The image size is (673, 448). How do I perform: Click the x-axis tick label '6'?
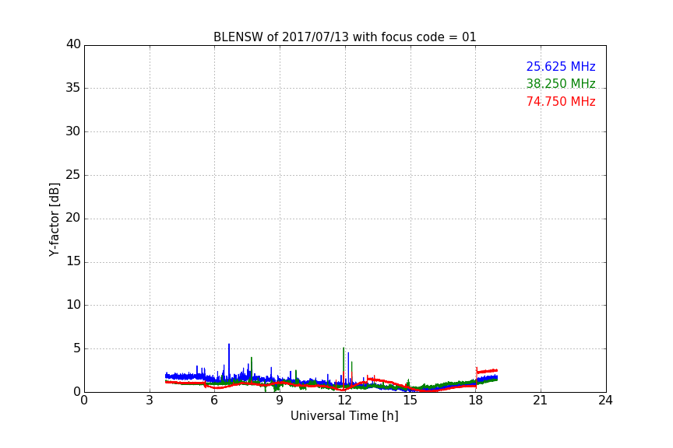(x=215, y=401)
